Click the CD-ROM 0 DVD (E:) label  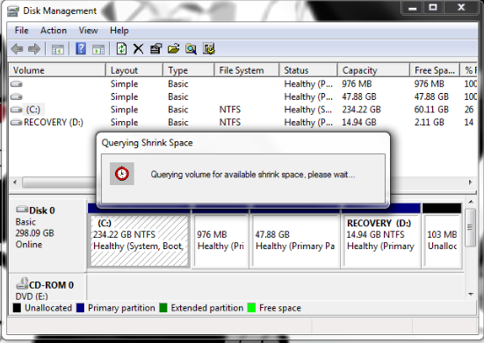pos(47,287)
